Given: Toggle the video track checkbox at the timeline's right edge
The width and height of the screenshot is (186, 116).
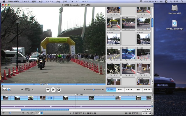Looking at the screenshot, I should click(153, 99).
